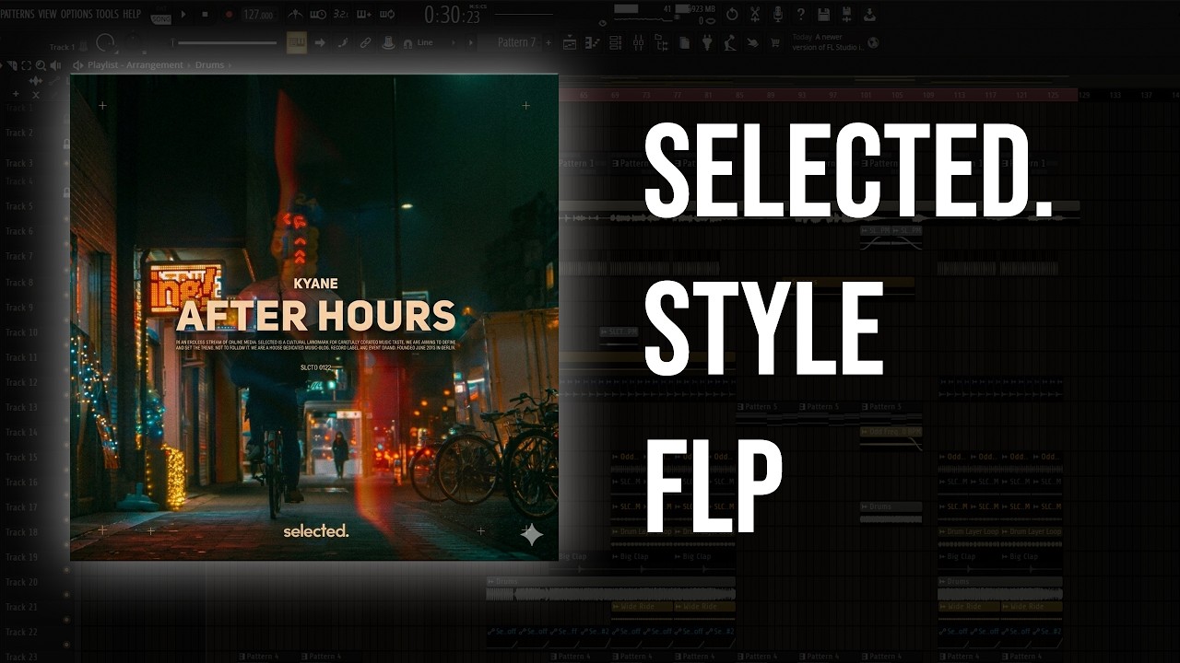Click the 0:30:23 time display
Screen dimensions: 1180x663
(x=452, y=15)
